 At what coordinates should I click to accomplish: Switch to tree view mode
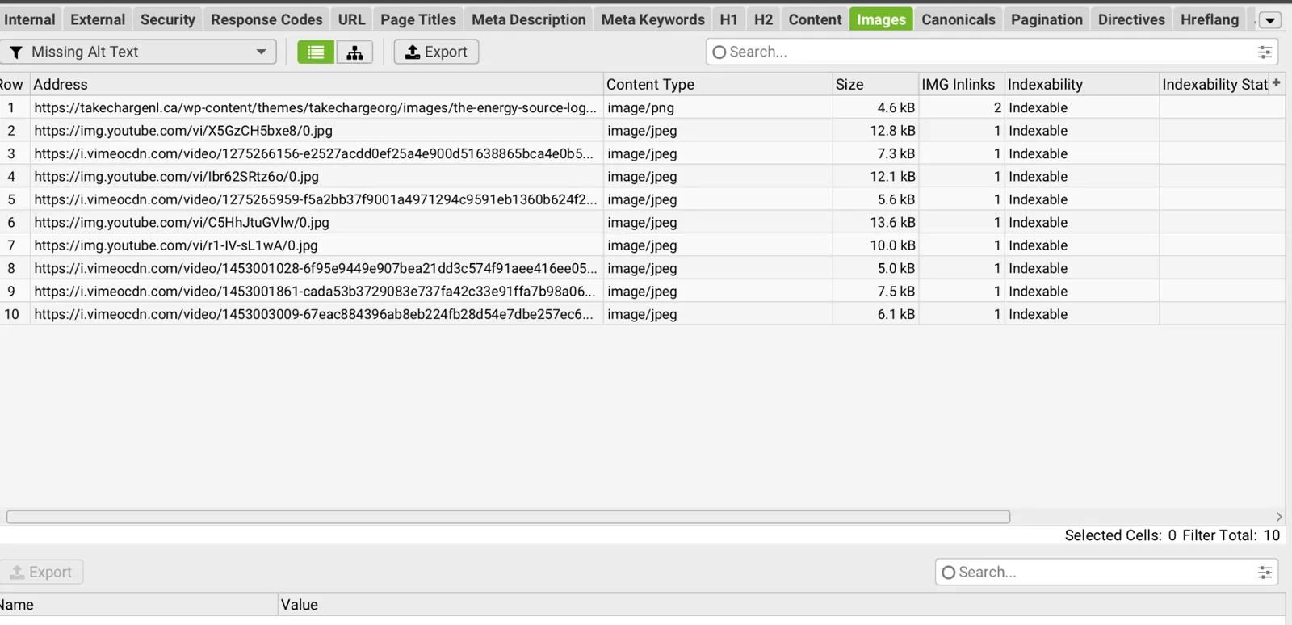coord(354,52)
